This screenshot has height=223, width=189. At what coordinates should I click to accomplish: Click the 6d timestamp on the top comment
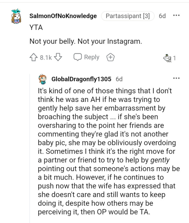click(x=162, y=16)
